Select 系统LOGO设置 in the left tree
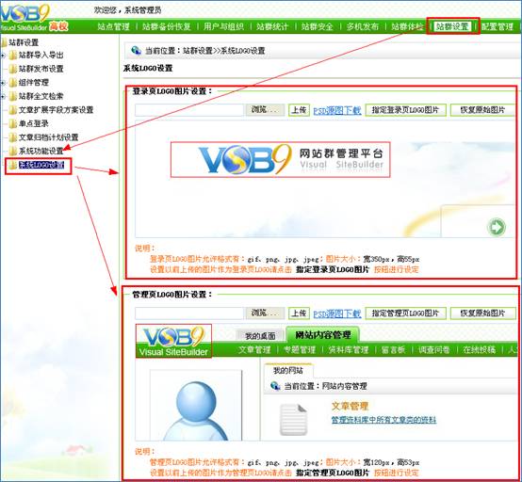The image size is (522, 482). coord(41,165)
